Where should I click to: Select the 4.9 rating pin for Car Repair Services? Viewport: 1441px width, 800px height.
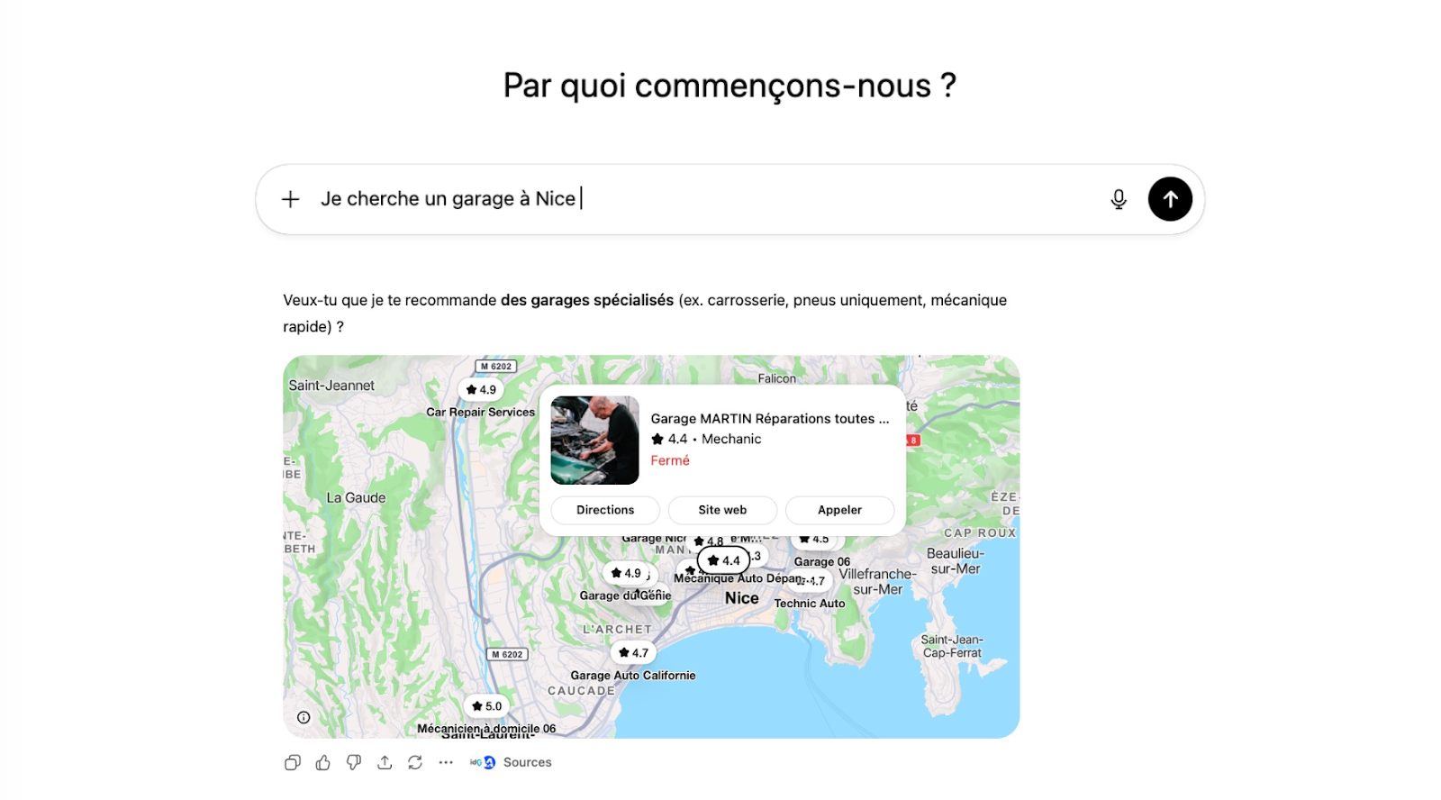tap(482, 390)
